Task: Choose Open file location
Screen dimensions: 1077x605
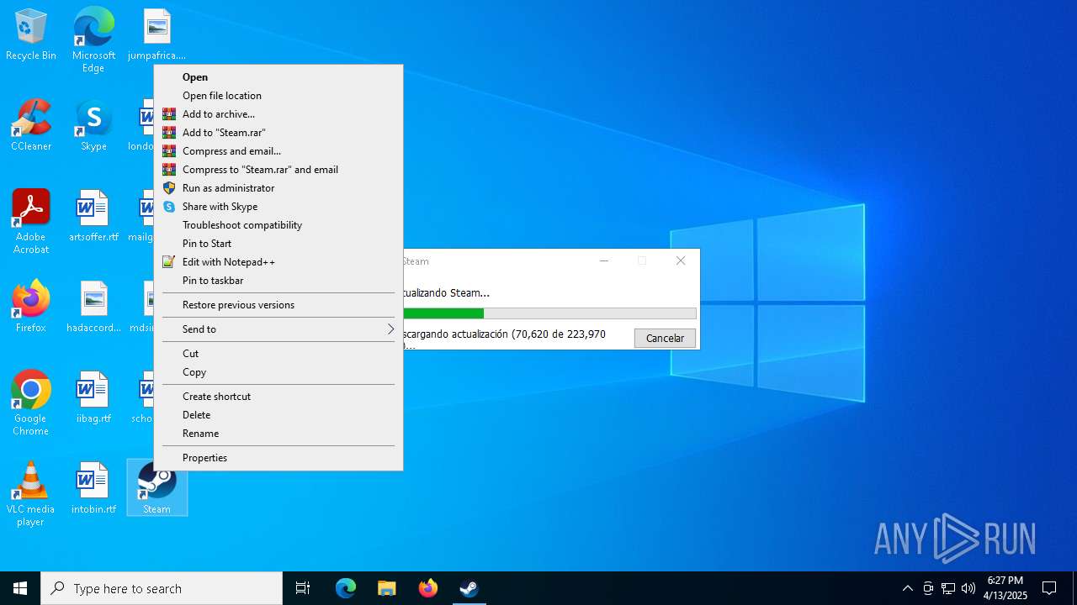Action: pos(279,96)
